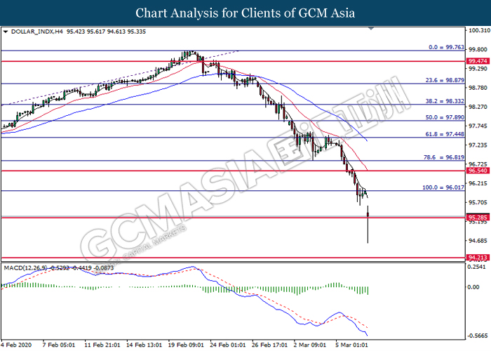Click the dropdown arrow beside DOLLAR_INDX.H4

6,32
